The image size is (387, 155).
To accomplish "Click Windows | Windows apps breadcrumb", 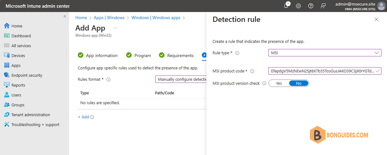I will pos(156,18).
